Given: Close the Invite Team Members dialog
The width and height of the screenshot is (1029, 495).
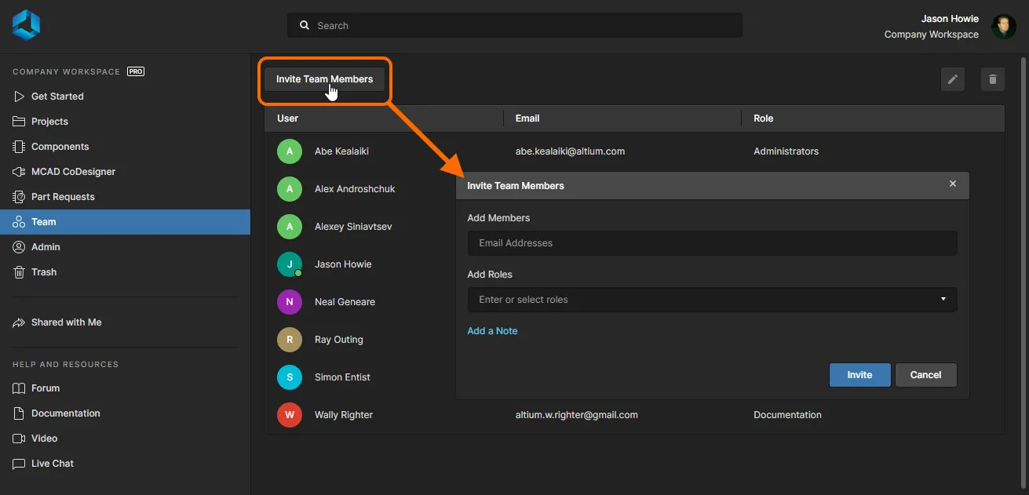Looking at the screenshot, I should pyautogui.click(x=953, y=184).
